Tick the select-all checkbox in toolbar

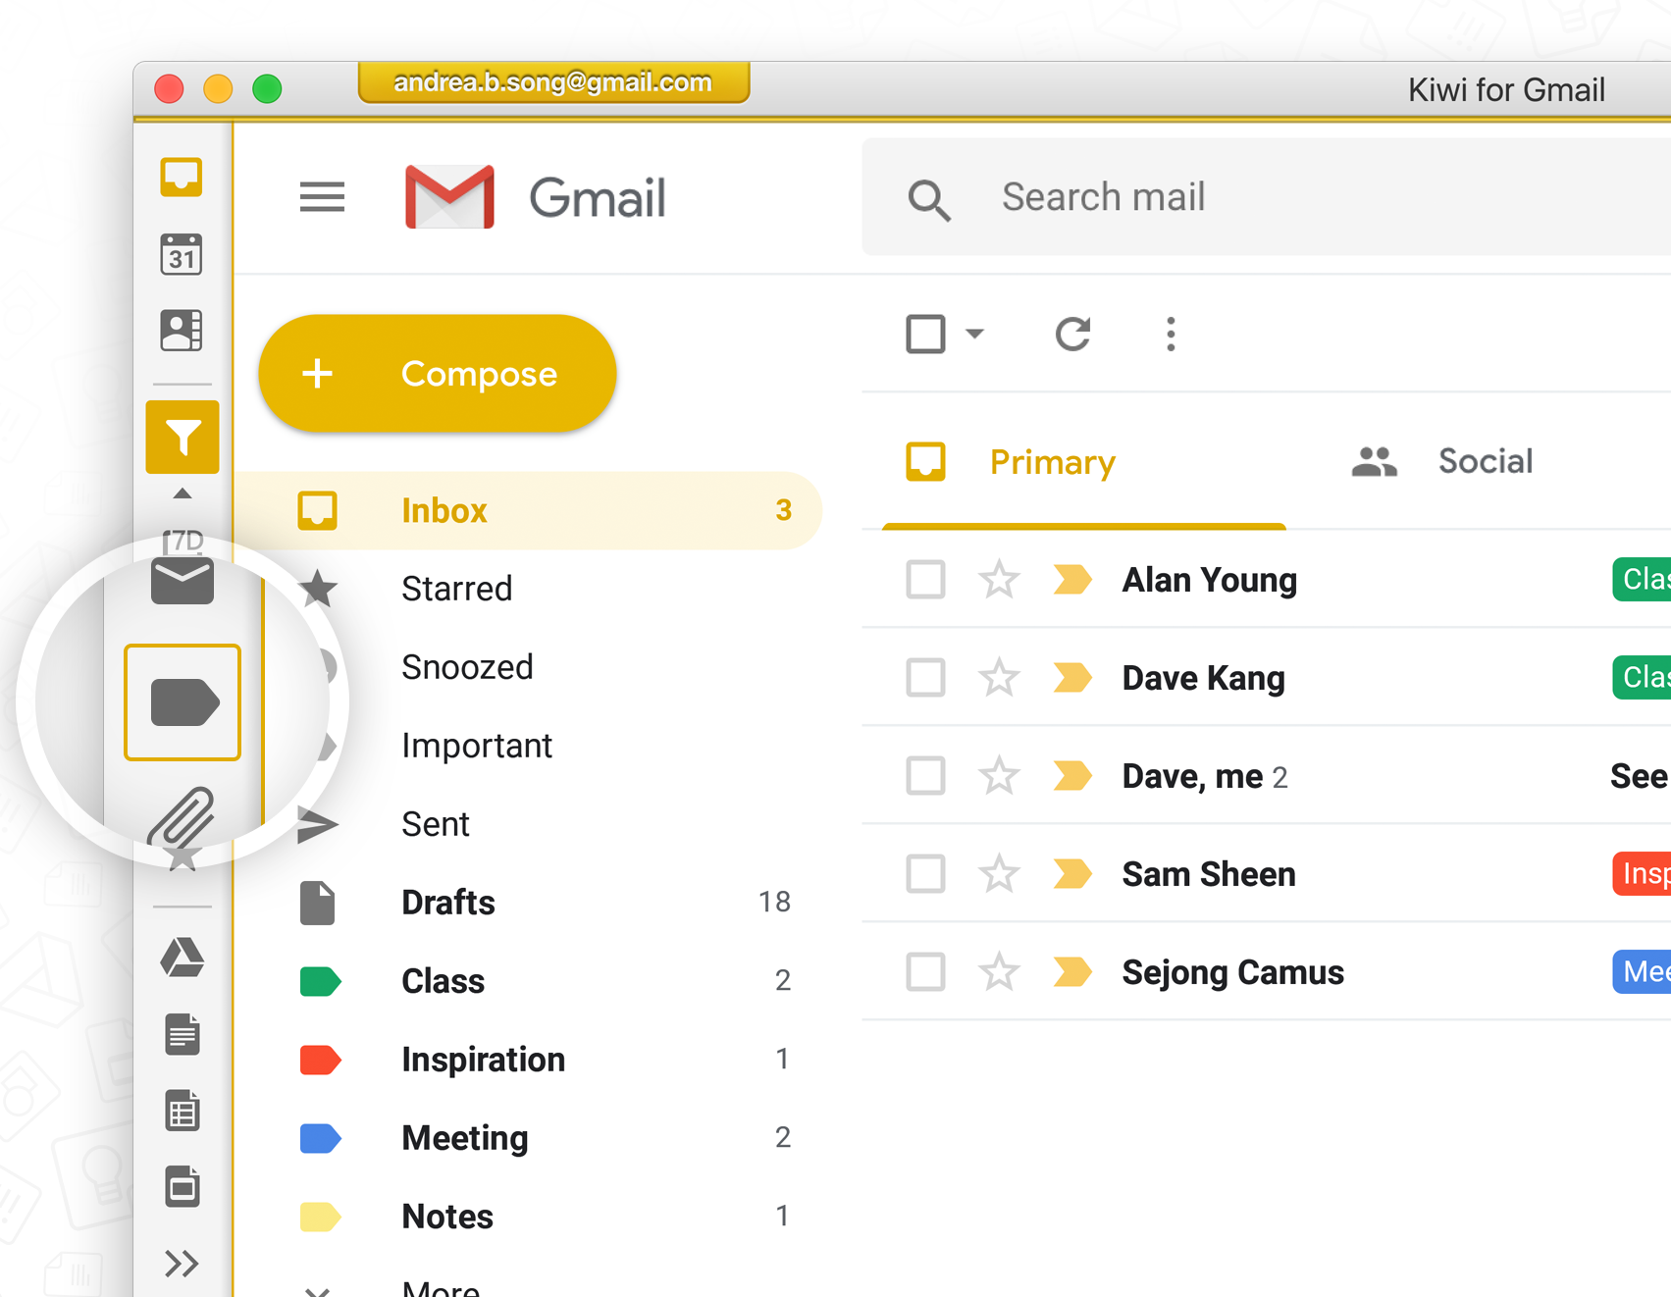coord(925,334)
